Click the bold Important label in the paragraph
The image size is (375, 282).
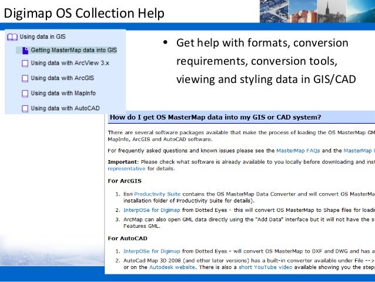123,162
